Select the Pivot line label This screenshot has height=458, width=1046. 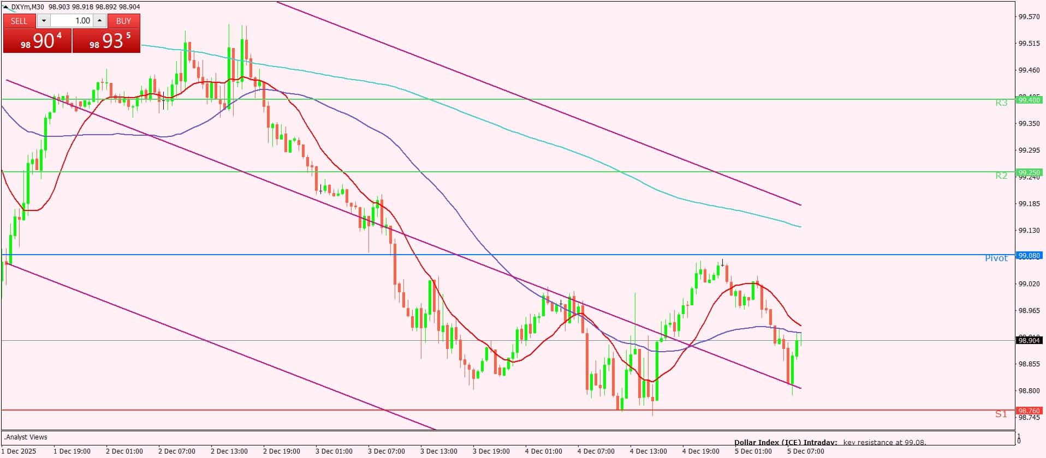pyautogui.click(x=996, y=258)
